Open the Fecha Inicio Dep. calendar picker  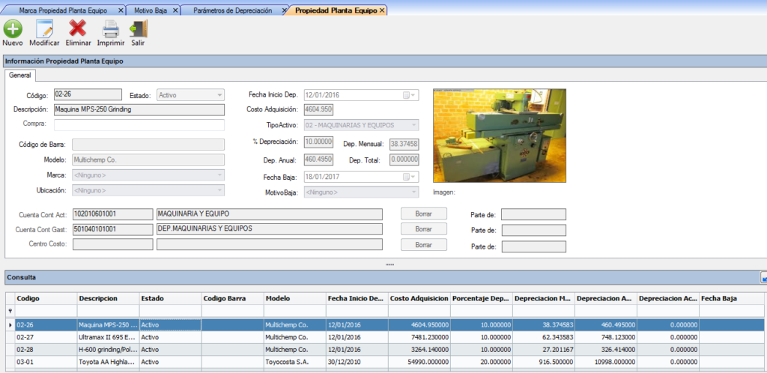tap(411, 95)
